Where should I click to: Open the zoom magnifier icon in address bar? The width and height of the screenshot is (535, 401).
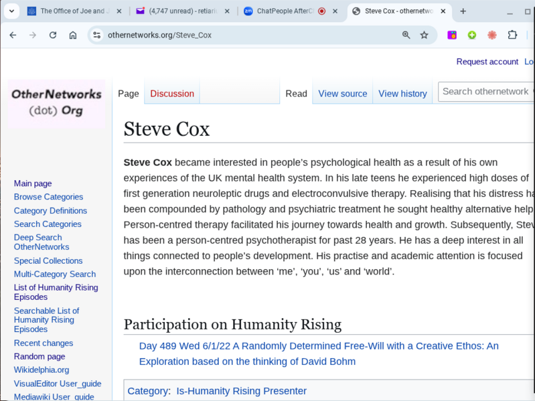coord(406,35)
